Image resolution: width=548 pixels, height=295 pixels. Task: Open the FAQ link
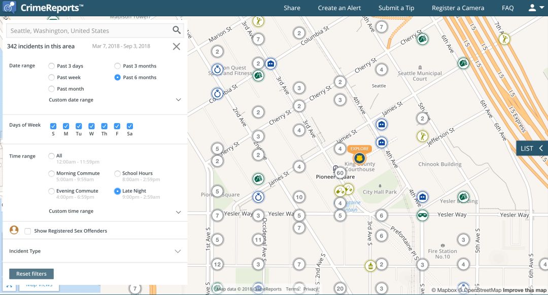click(508, 8)
